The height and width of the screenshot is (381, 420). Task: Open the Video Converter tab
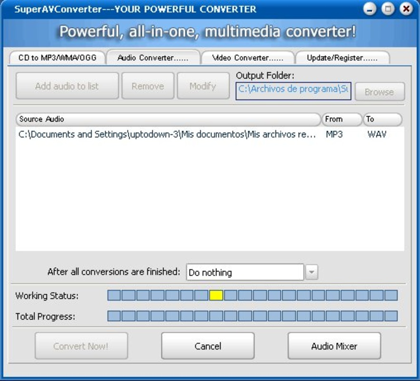(x=248, y=58)
